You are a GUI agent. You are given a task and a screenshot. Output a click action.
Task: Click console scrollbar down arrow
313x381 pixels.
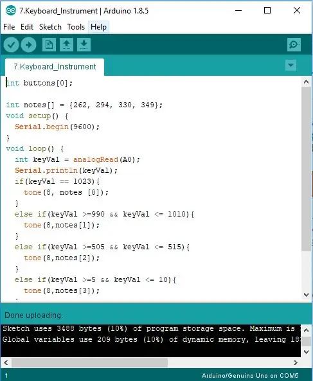[x=306, y=351]
